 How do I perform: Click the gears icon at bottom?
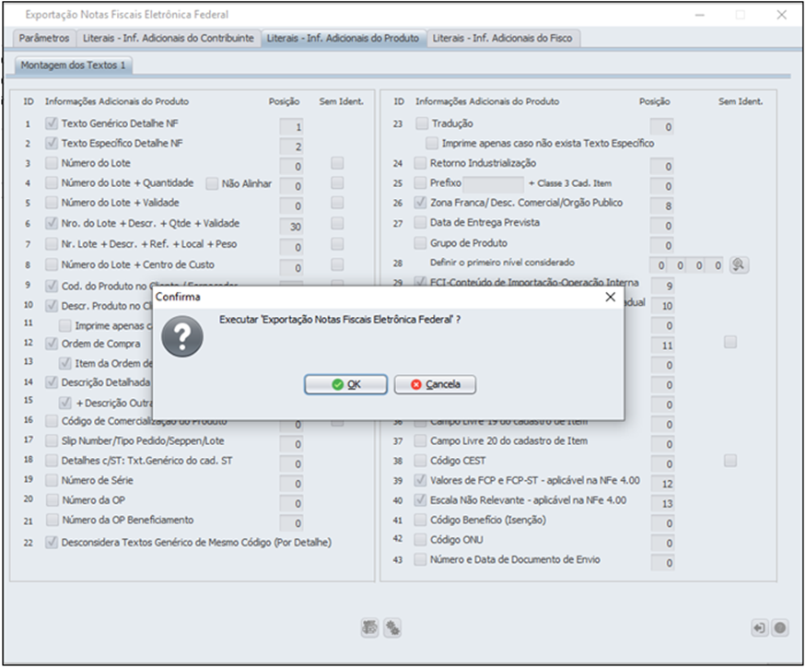coord(392,627)
